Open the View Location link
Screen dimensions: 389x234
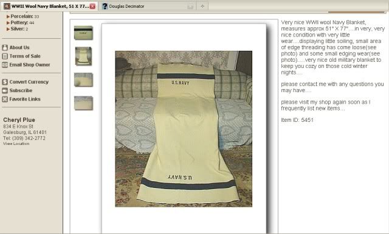tap(16, 144)
